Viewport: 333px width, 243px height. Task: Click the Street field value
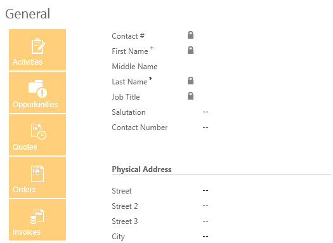pos(206,190)
